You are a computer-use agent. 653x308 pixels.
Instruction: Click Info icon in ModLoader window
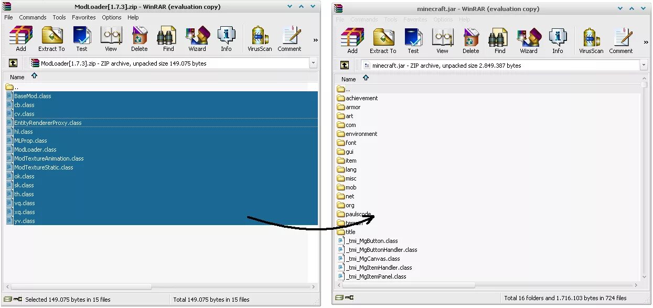point(226,39)
